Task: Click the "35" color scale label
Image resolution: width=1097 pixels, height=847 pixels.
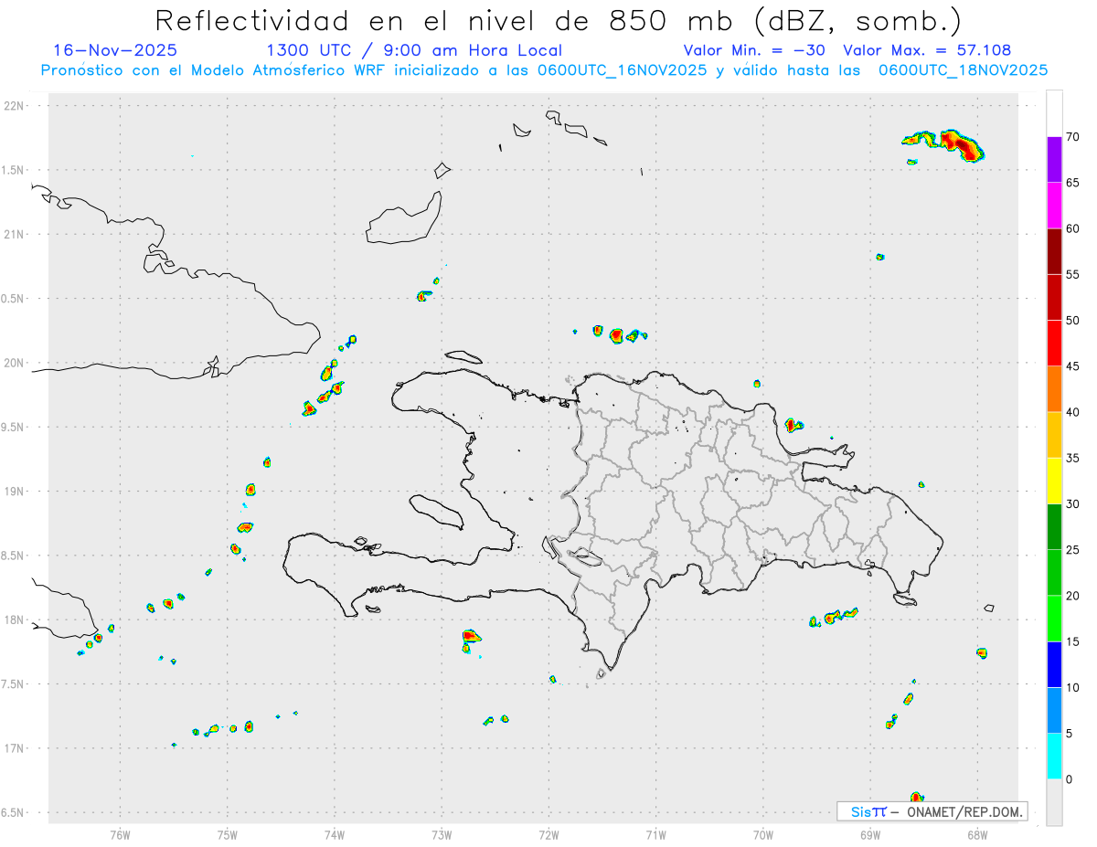Action: pyautogui.click(x=1073, y=458)
